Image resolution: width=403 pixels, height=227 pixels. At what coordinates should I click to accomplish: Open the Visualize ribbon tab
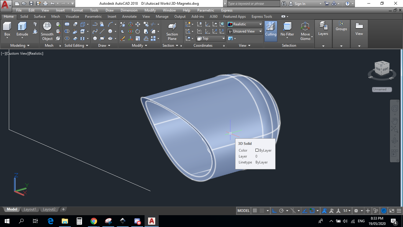[72, 17]
